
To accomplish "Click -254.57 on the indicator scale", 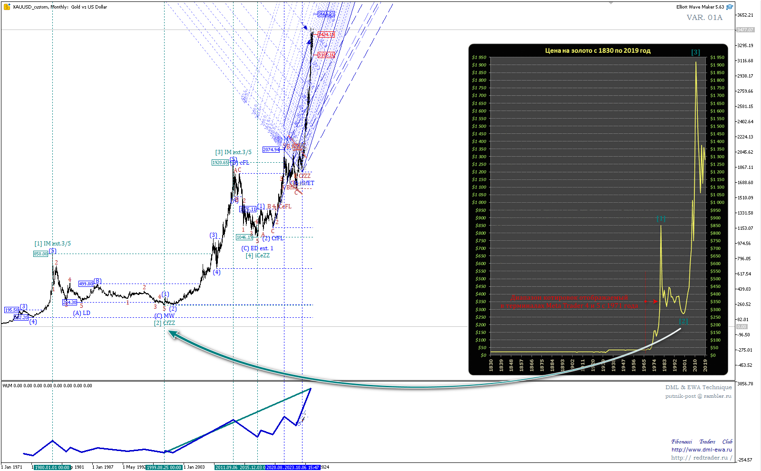I will click(745, 460).
